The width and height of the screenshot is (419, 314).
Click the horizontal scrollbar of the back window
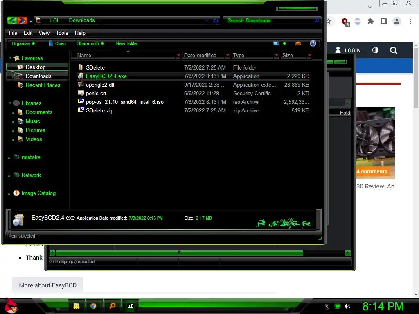click(179, 253)
